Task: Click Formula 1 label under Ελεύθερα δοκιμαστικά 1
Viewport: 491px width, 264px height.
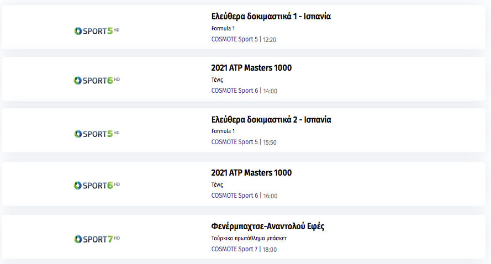Action: click(223, 28)
